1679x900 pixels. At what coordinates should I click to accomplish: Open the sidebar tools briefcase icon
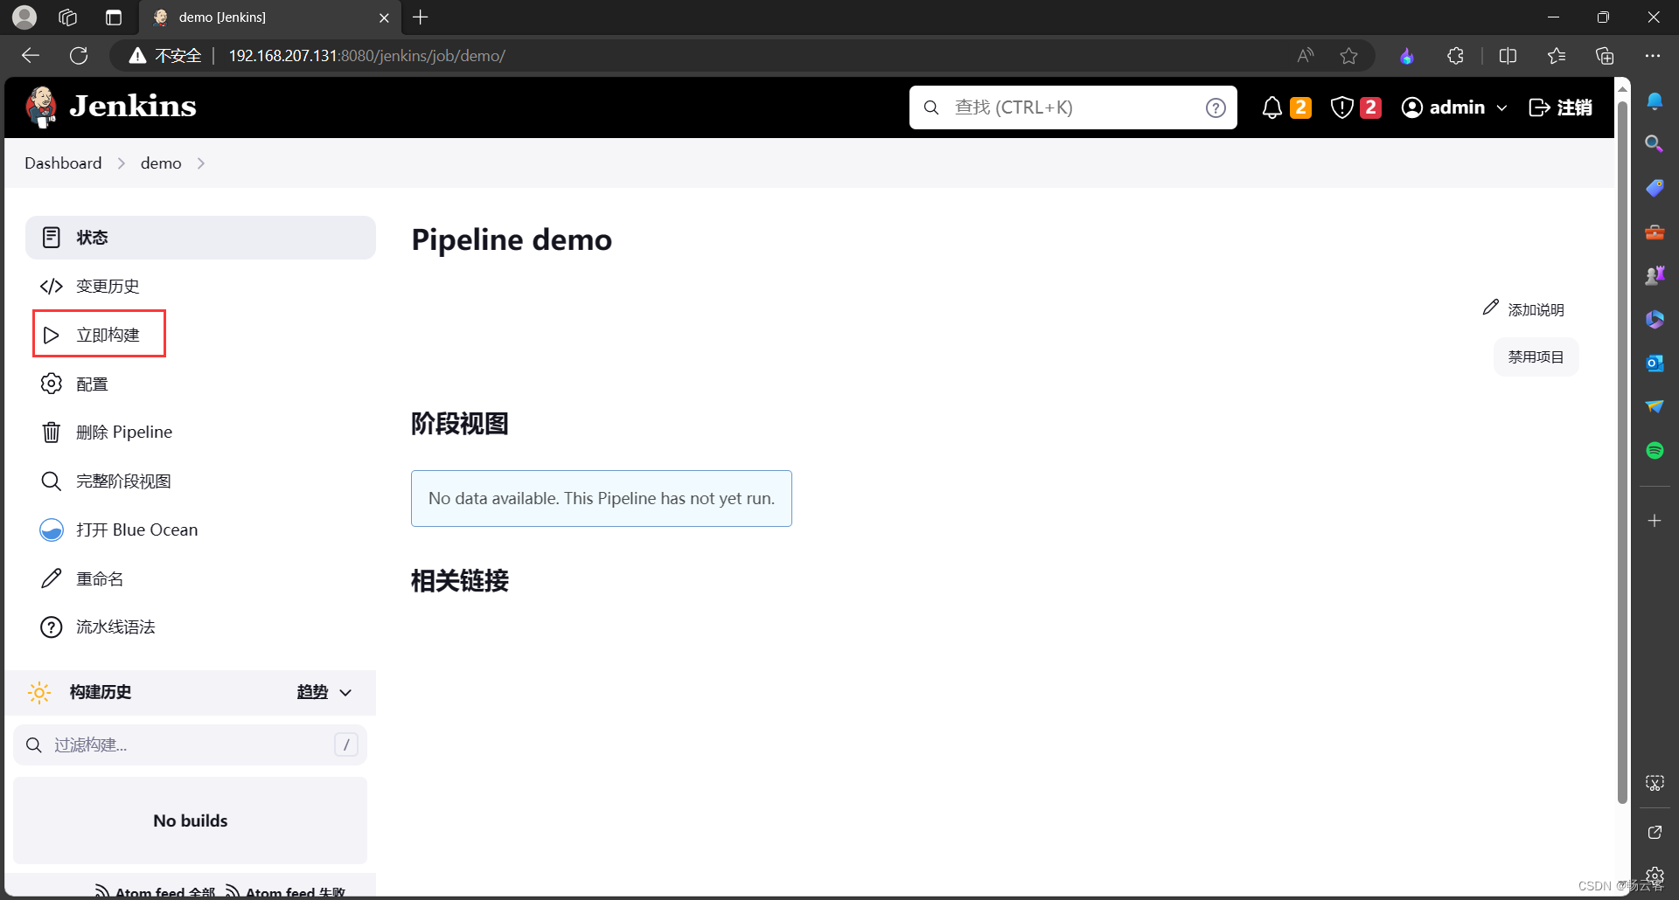(x=1655, y=232)
